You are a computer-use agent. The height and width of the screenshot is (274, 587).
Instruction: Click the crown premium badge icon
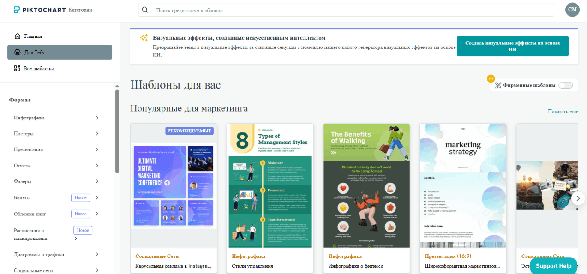coord(491,78)
